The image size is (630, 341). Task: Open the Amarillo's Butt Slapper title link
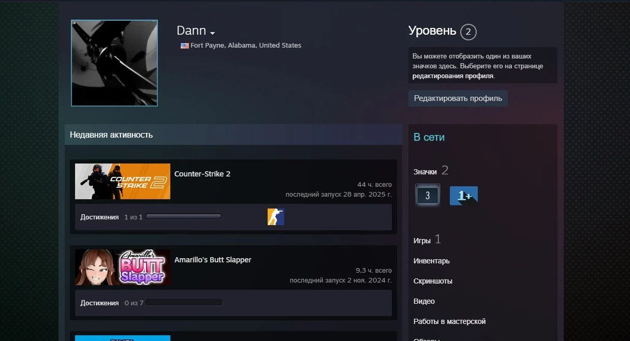point(213,260)
